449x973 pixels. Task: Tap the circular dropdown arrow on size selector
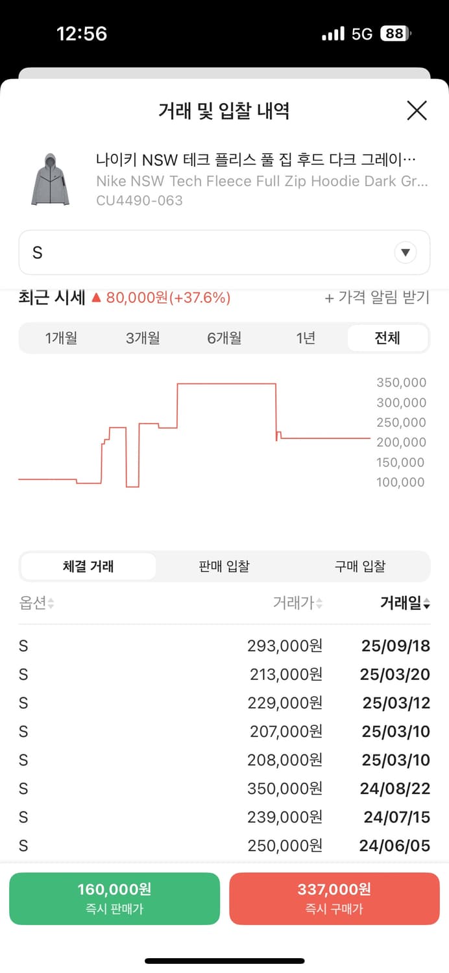tap(406, 253)
